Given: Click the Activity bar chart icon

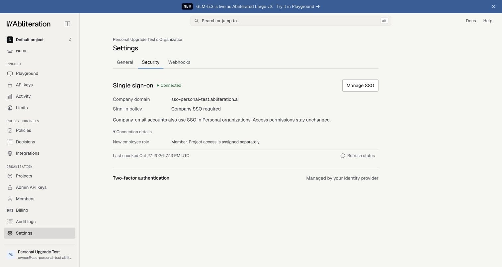Looking at the screenshot, I should pyautogui.click(x=10, y=96).
